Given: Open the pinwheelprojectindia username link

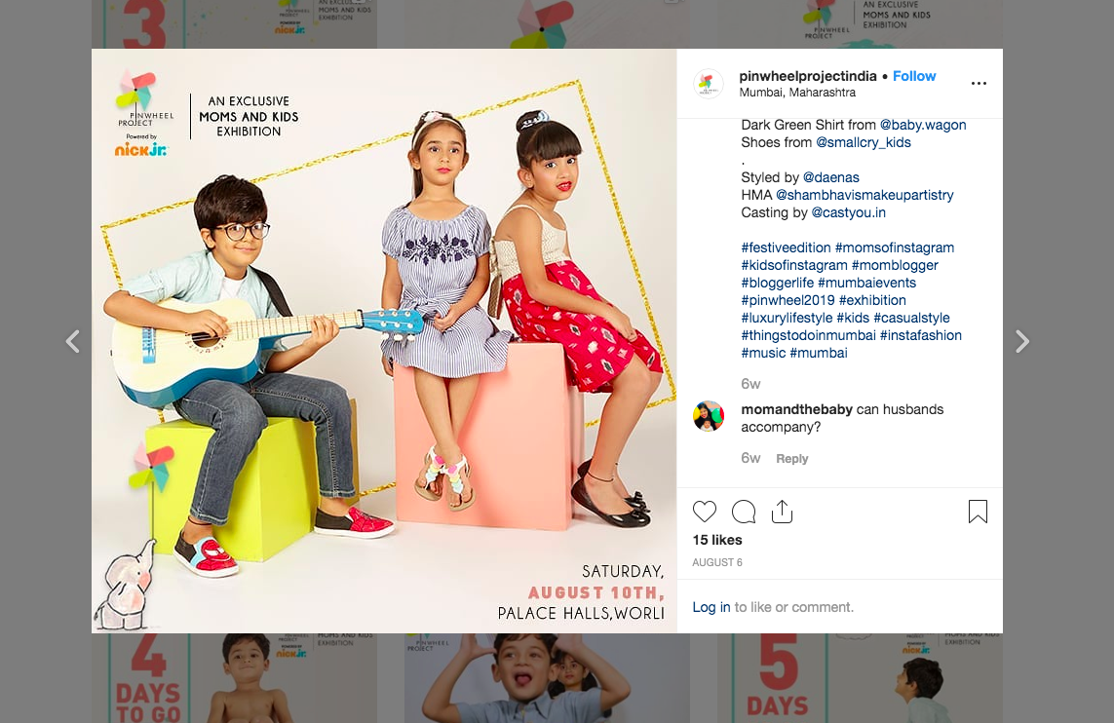Looking at the screenshot, I should tap(808, 76).
